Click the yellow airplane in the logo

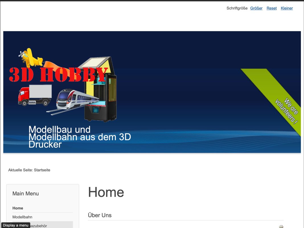pos(28,56)
